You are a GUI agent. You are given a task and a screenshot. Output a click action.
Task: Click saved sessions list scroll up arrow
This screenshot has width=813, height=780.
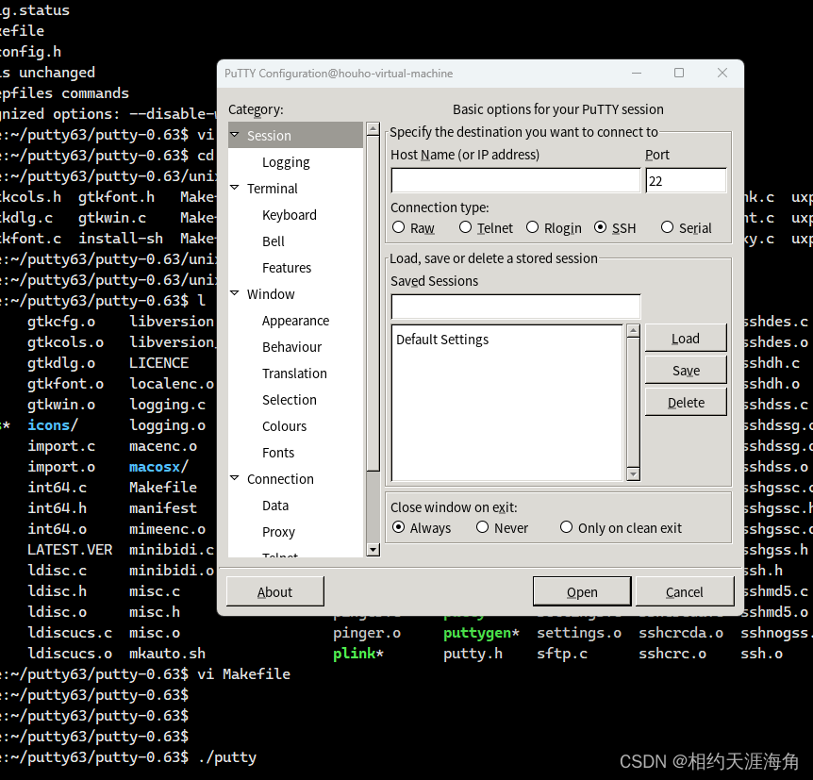[x=633, y=331]
